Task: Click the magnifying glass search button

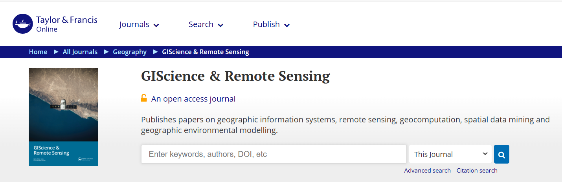Action: 501,154
